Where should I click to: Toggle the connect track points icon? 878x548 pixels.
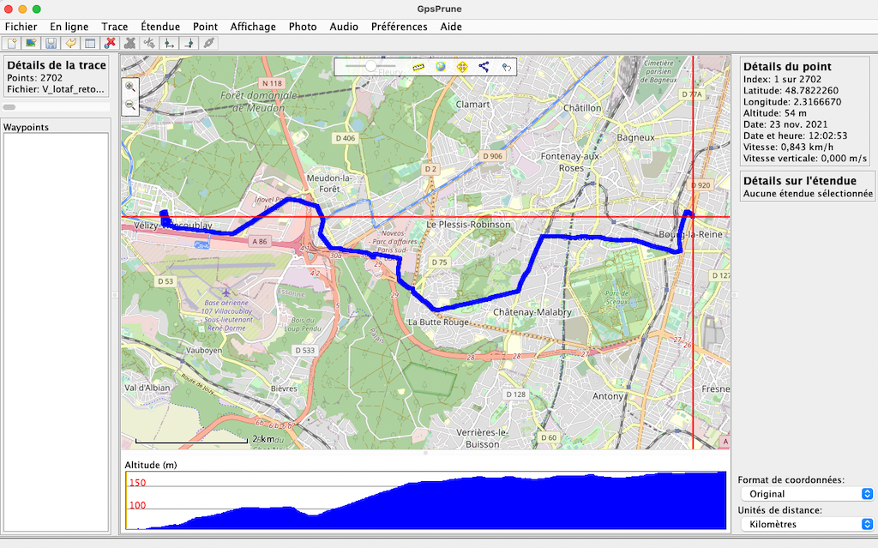point(484,67)
